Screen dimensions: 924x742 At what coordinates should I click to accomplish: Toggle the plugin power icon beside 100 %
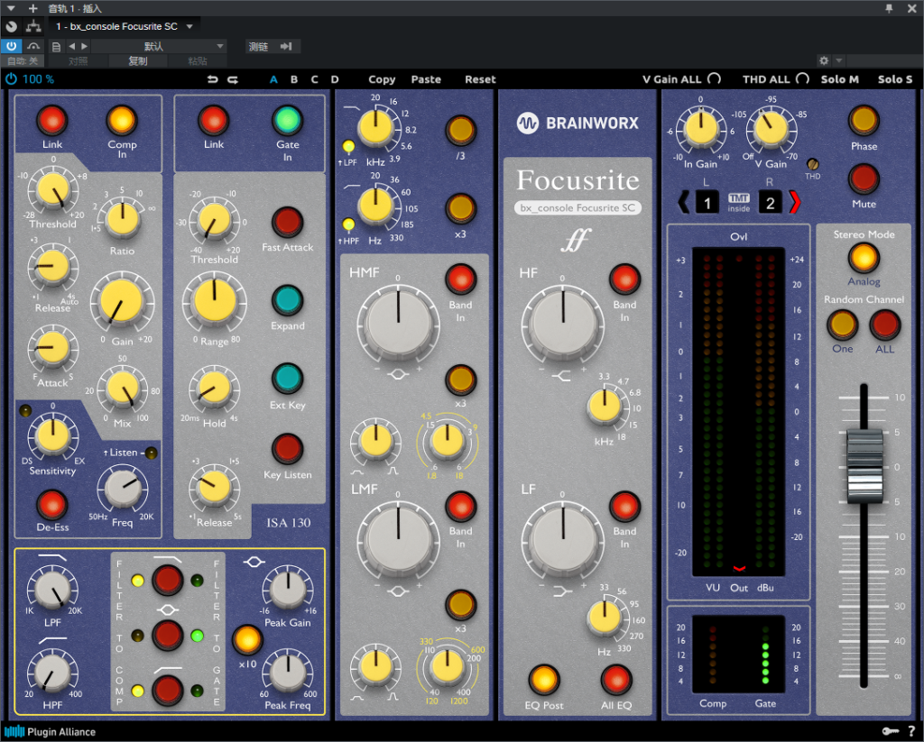pos(11,79)
